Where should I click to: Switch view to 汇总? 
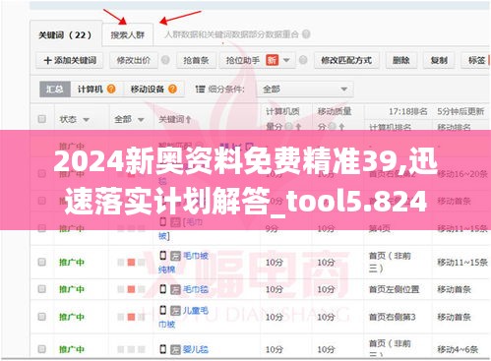55,90
